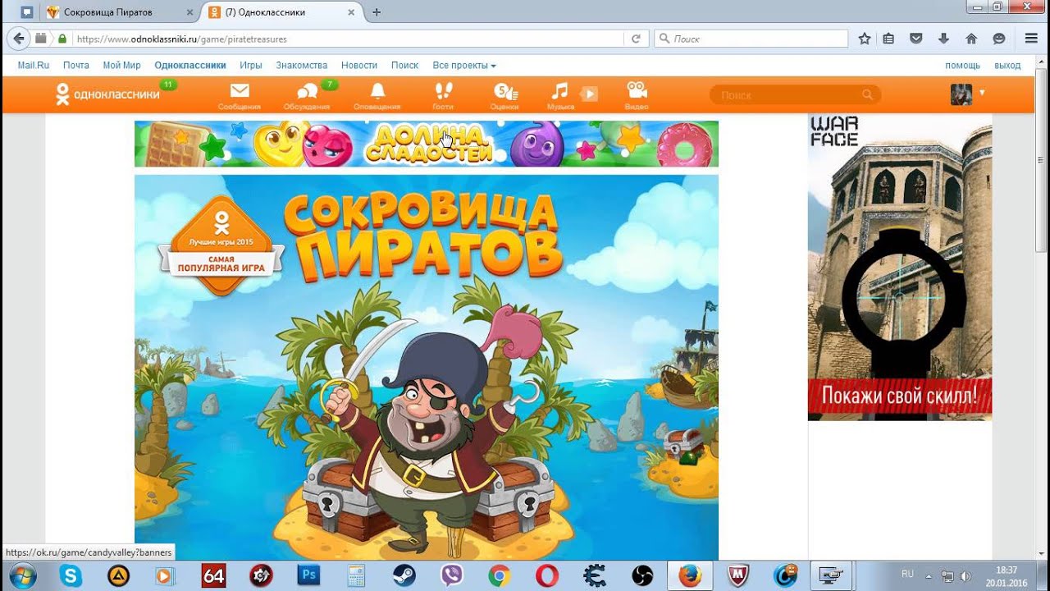Click the Firefox Поиск search box
The height and width of the screenshot is (591, 1050).
click(x=751, y=39)
